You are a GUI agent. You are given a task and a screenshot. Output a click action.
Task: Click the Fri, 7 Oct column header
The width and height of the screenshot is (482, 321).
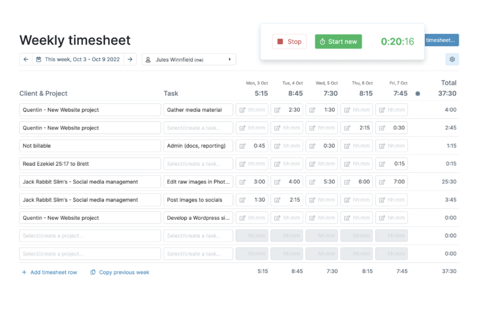pos(398,83)
